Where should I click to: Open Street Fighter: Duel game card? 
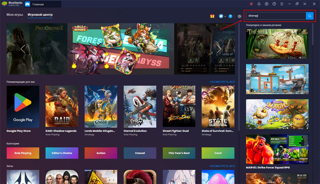coord(179,106)
